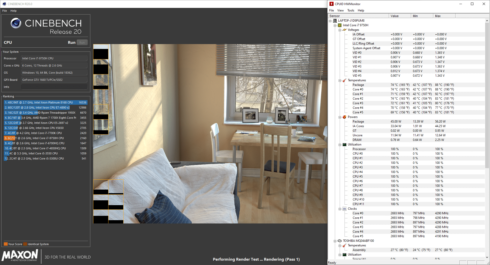Click the Info input field
Image resolution: width=490 pixels, height=265 pixels.
pos(54,87)
